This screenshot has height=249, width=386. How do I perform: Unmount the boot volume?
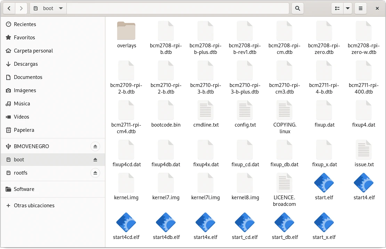(95, 160)
